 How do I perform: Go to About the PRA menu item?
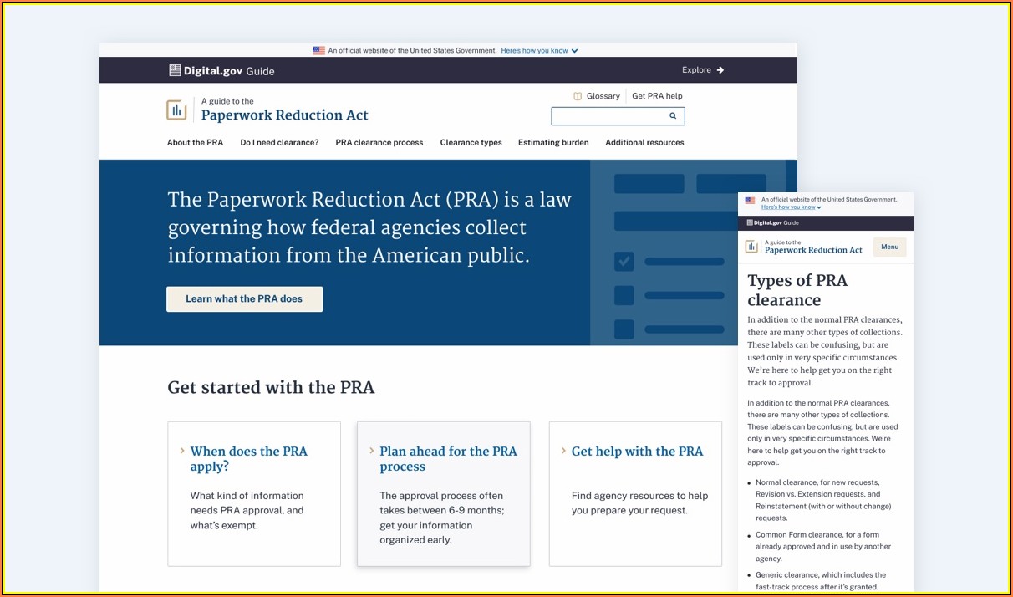(195, 143)
